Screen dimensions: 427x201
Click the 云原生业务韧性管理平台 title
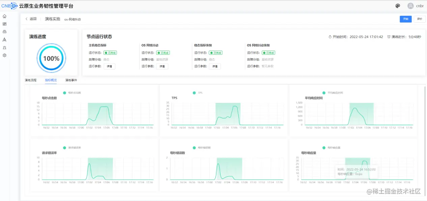click(x=46, y=6)
